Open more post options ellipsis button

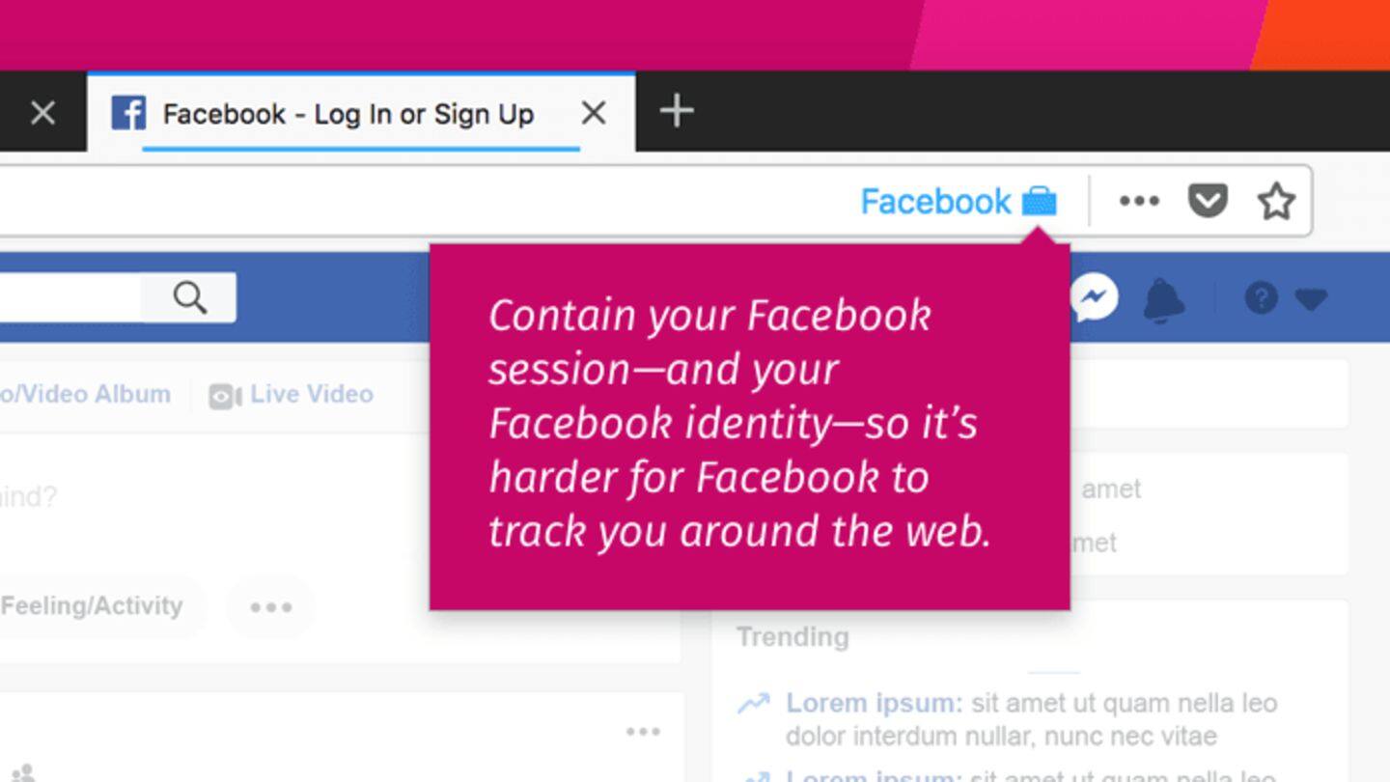pos(271,607)
